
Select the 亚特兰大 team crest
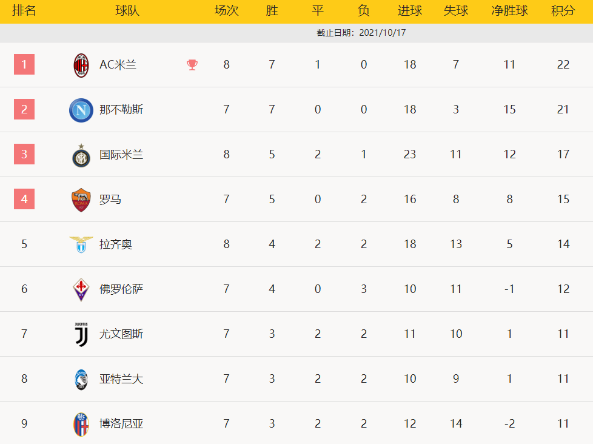pos(81,379)
